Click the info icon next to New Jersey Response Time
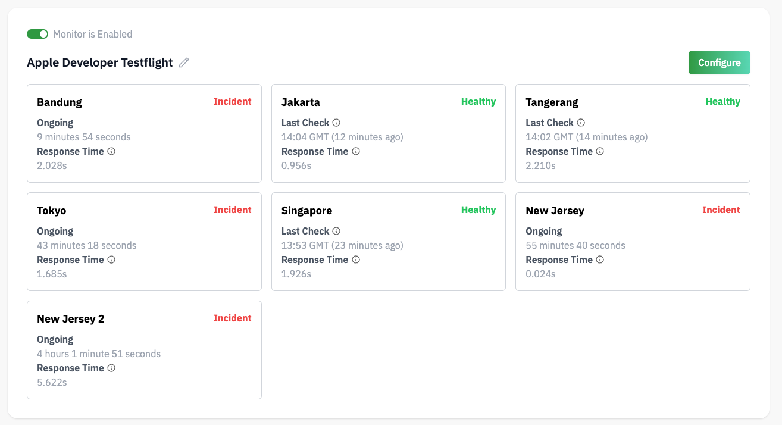Viewport: 782px width, 425px height. tap(600, 260)
